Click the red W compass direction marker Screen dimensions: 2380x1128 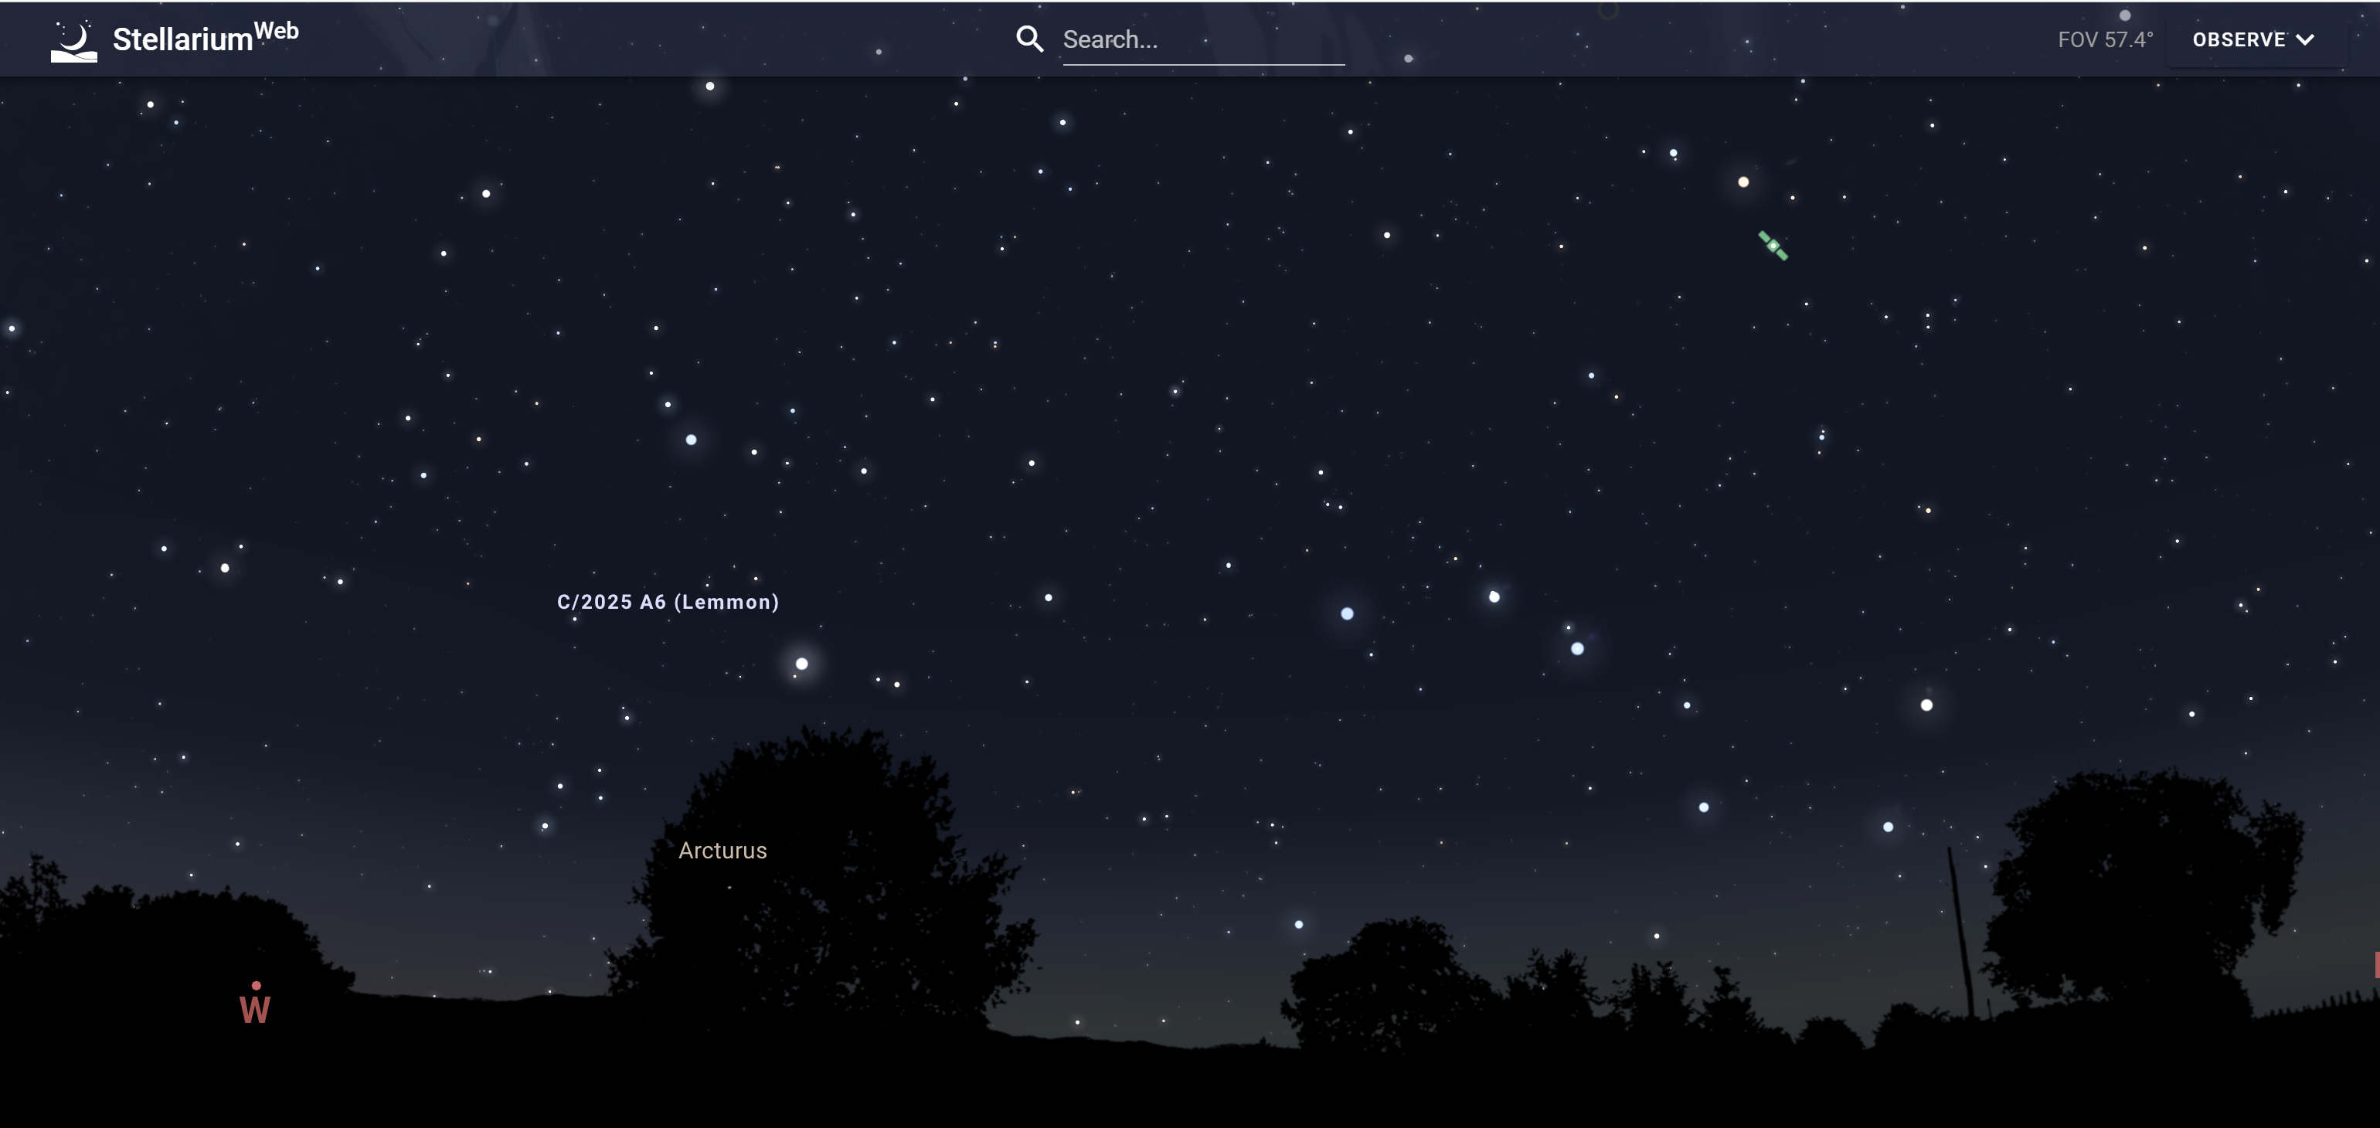tap(255, 1009)
